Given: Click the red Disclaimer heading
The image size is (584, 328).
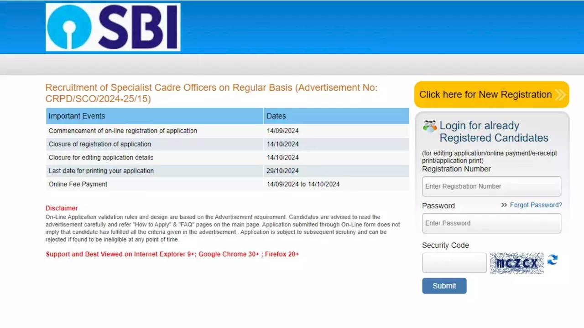Looking at the screenshot, I should tap(62, 208).
